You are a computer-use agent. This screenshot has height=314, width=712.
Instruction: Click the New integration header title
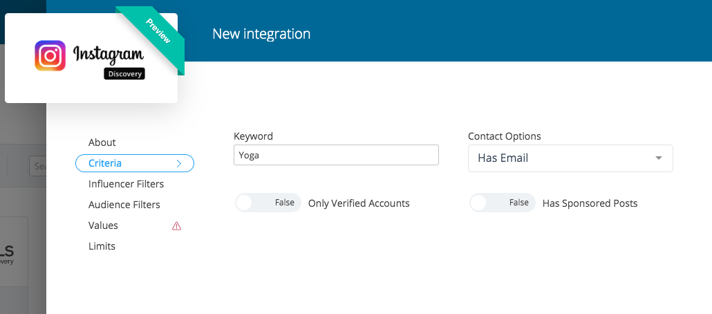pos(261,34)
